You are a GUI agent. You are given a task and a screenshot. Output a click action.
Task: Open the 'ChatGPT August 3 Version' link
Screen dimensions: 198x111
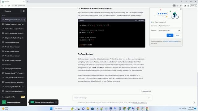click(140, 103)
